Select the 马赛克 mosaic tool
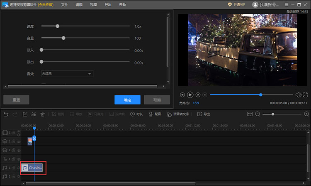This screenshot has height=186, width=311. coord(96,114)
